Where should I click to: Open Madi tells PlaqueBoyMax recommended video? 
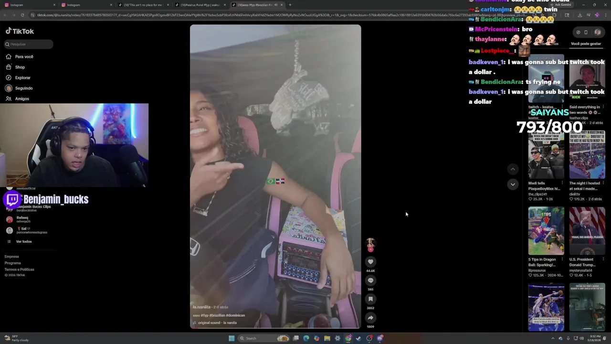(x=546, y=155)
